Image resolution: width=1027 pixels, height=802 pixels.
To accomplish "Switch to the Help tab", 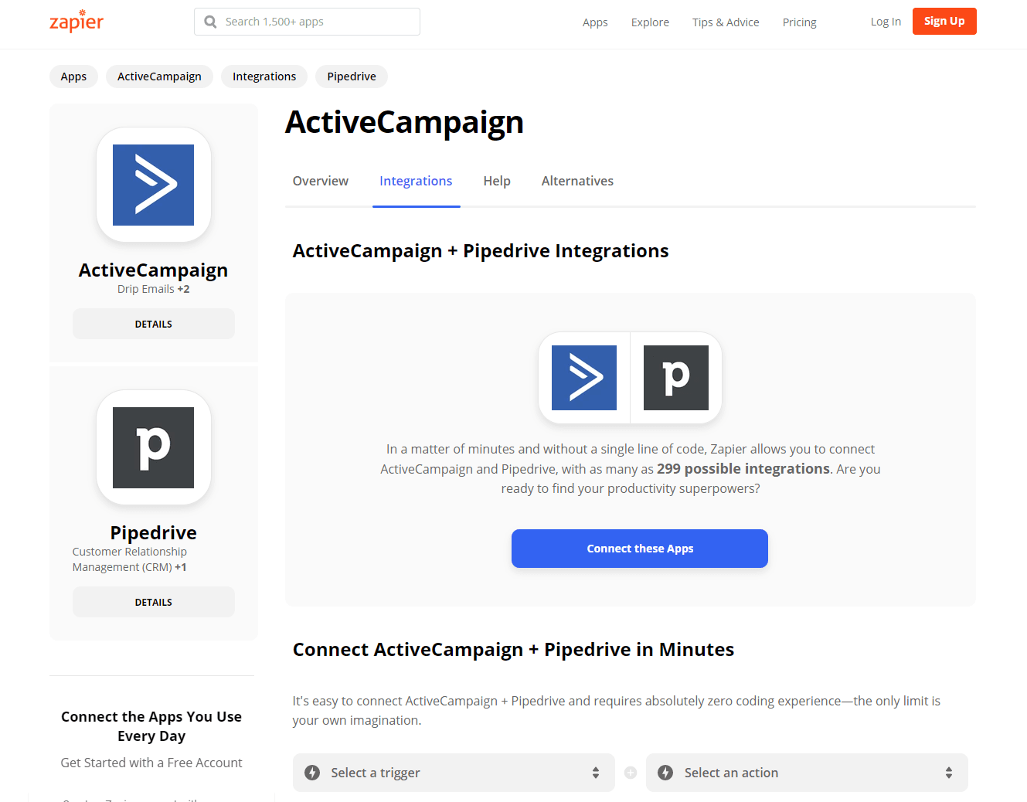I will point(497,181).
